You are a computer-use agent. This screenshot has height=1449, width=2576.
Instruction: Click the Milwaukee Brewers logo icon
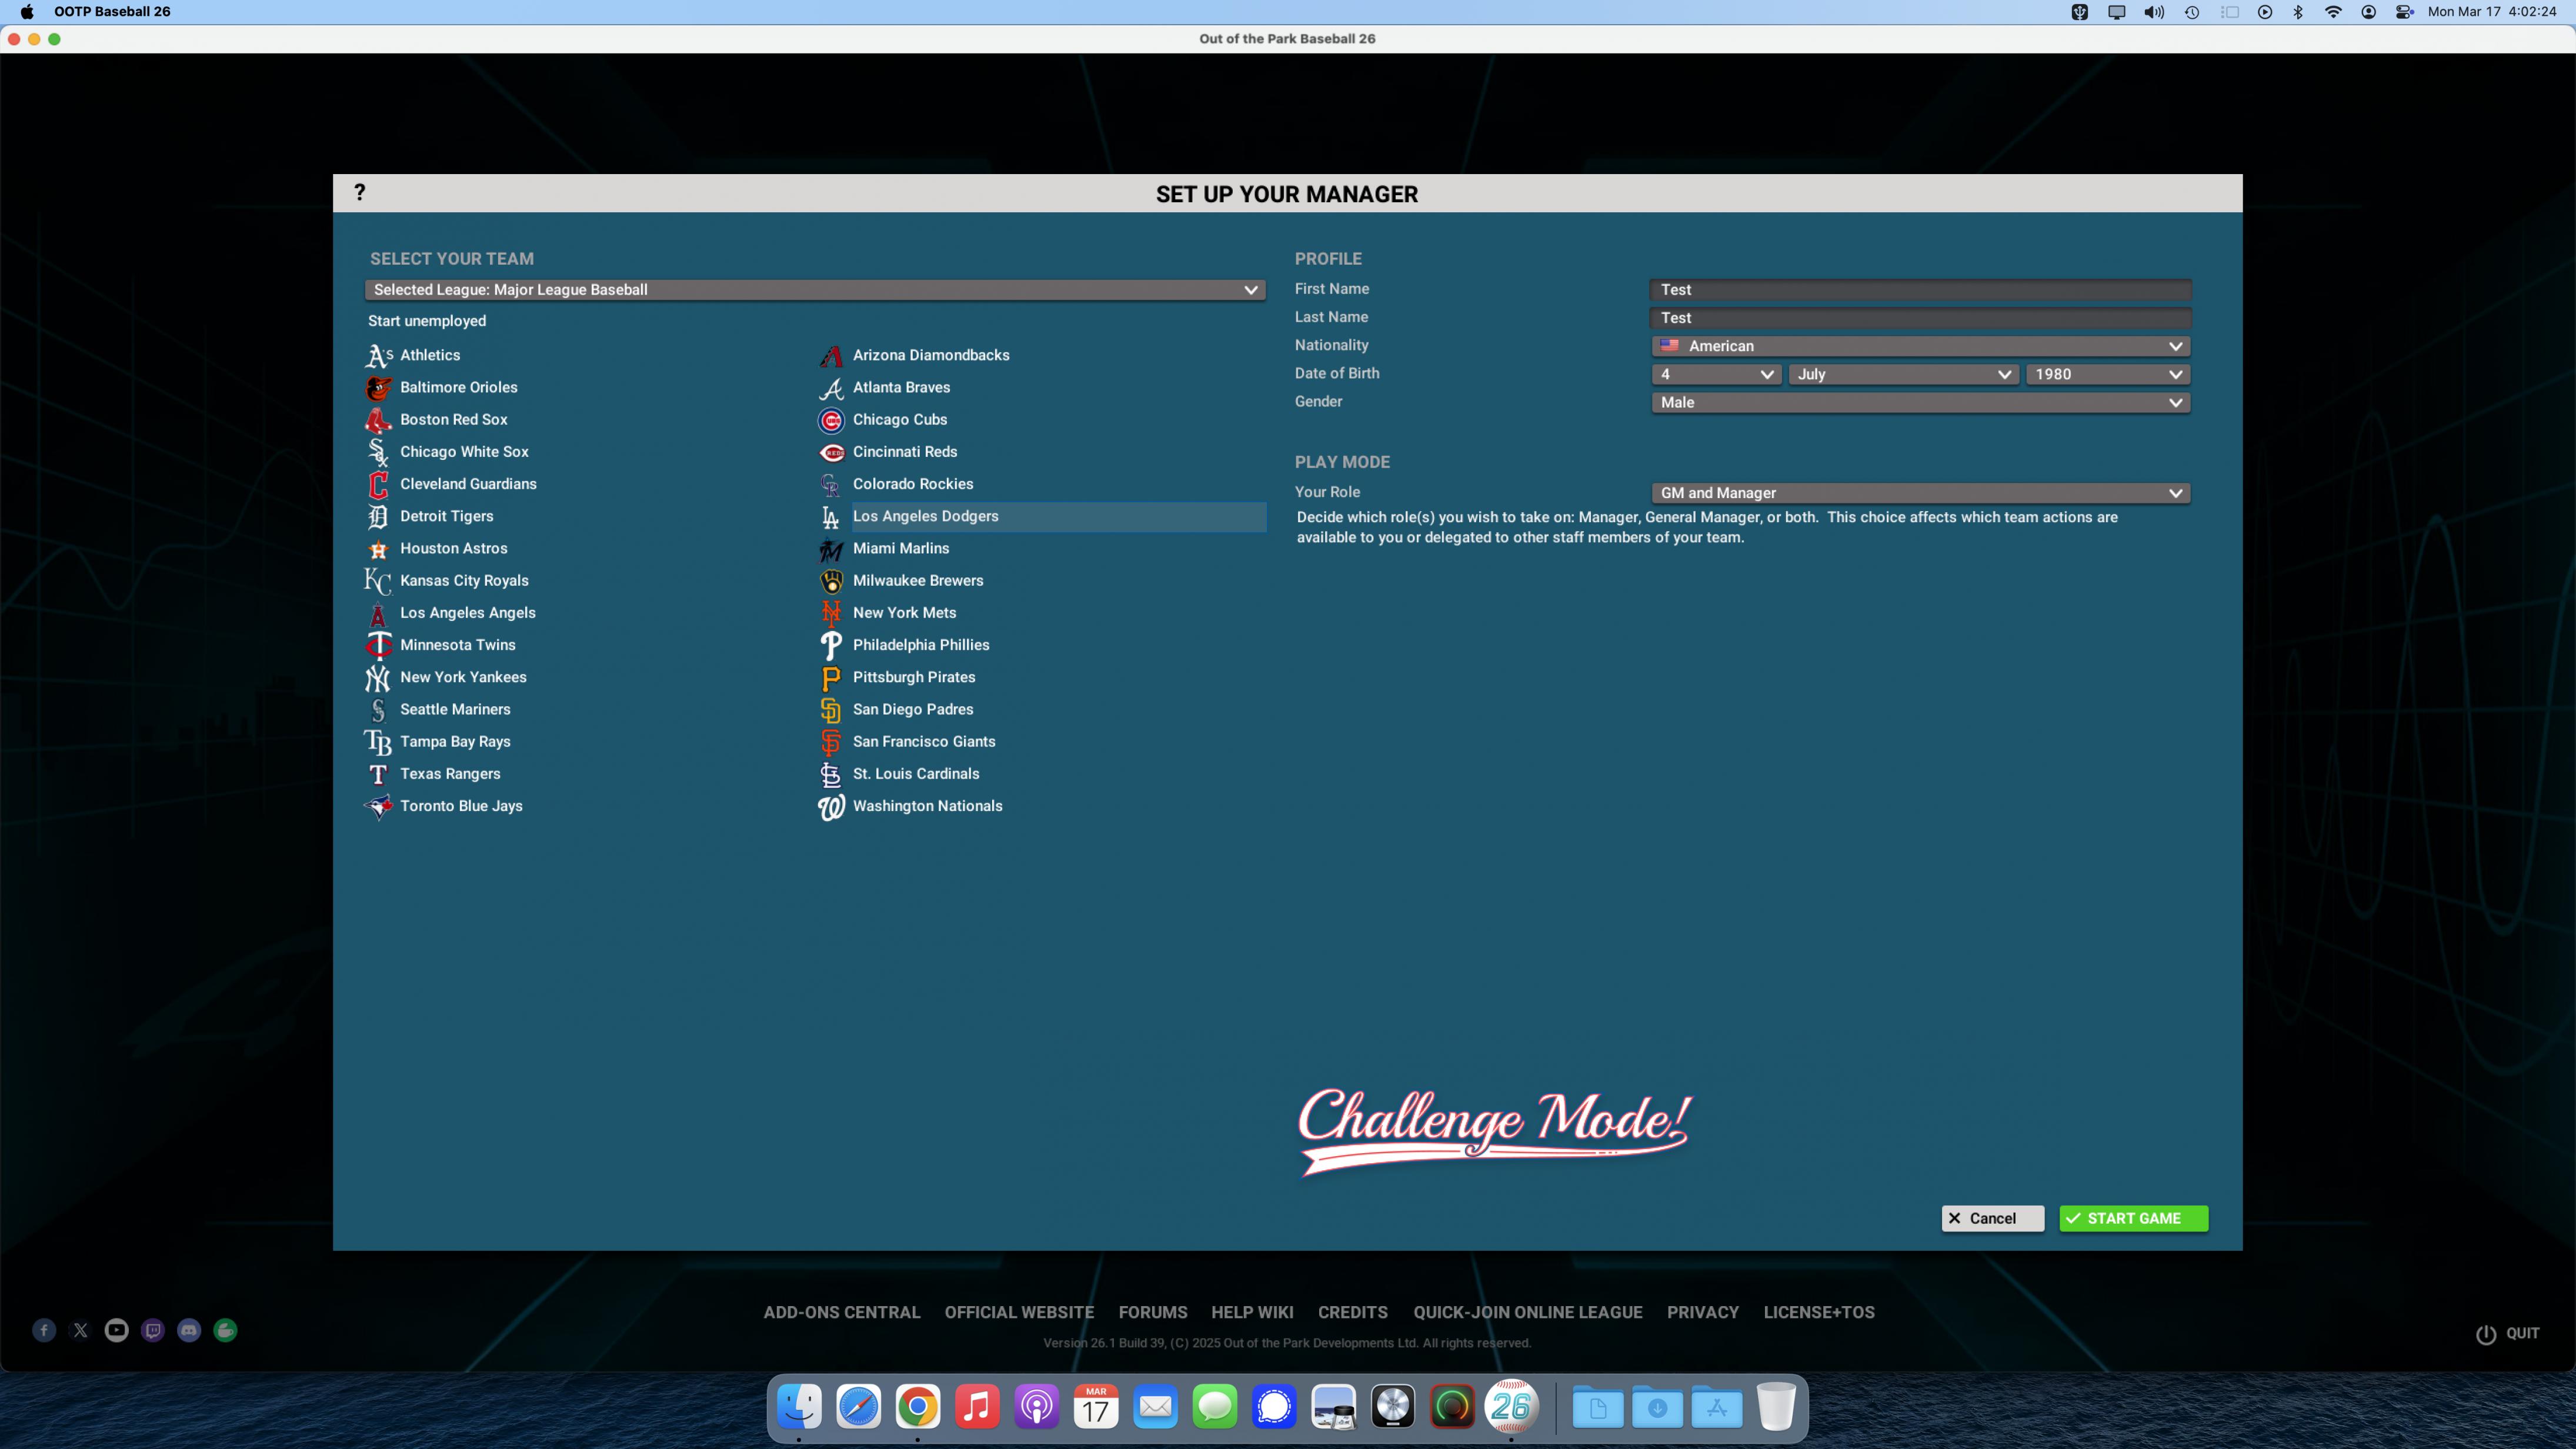point(830,581)
